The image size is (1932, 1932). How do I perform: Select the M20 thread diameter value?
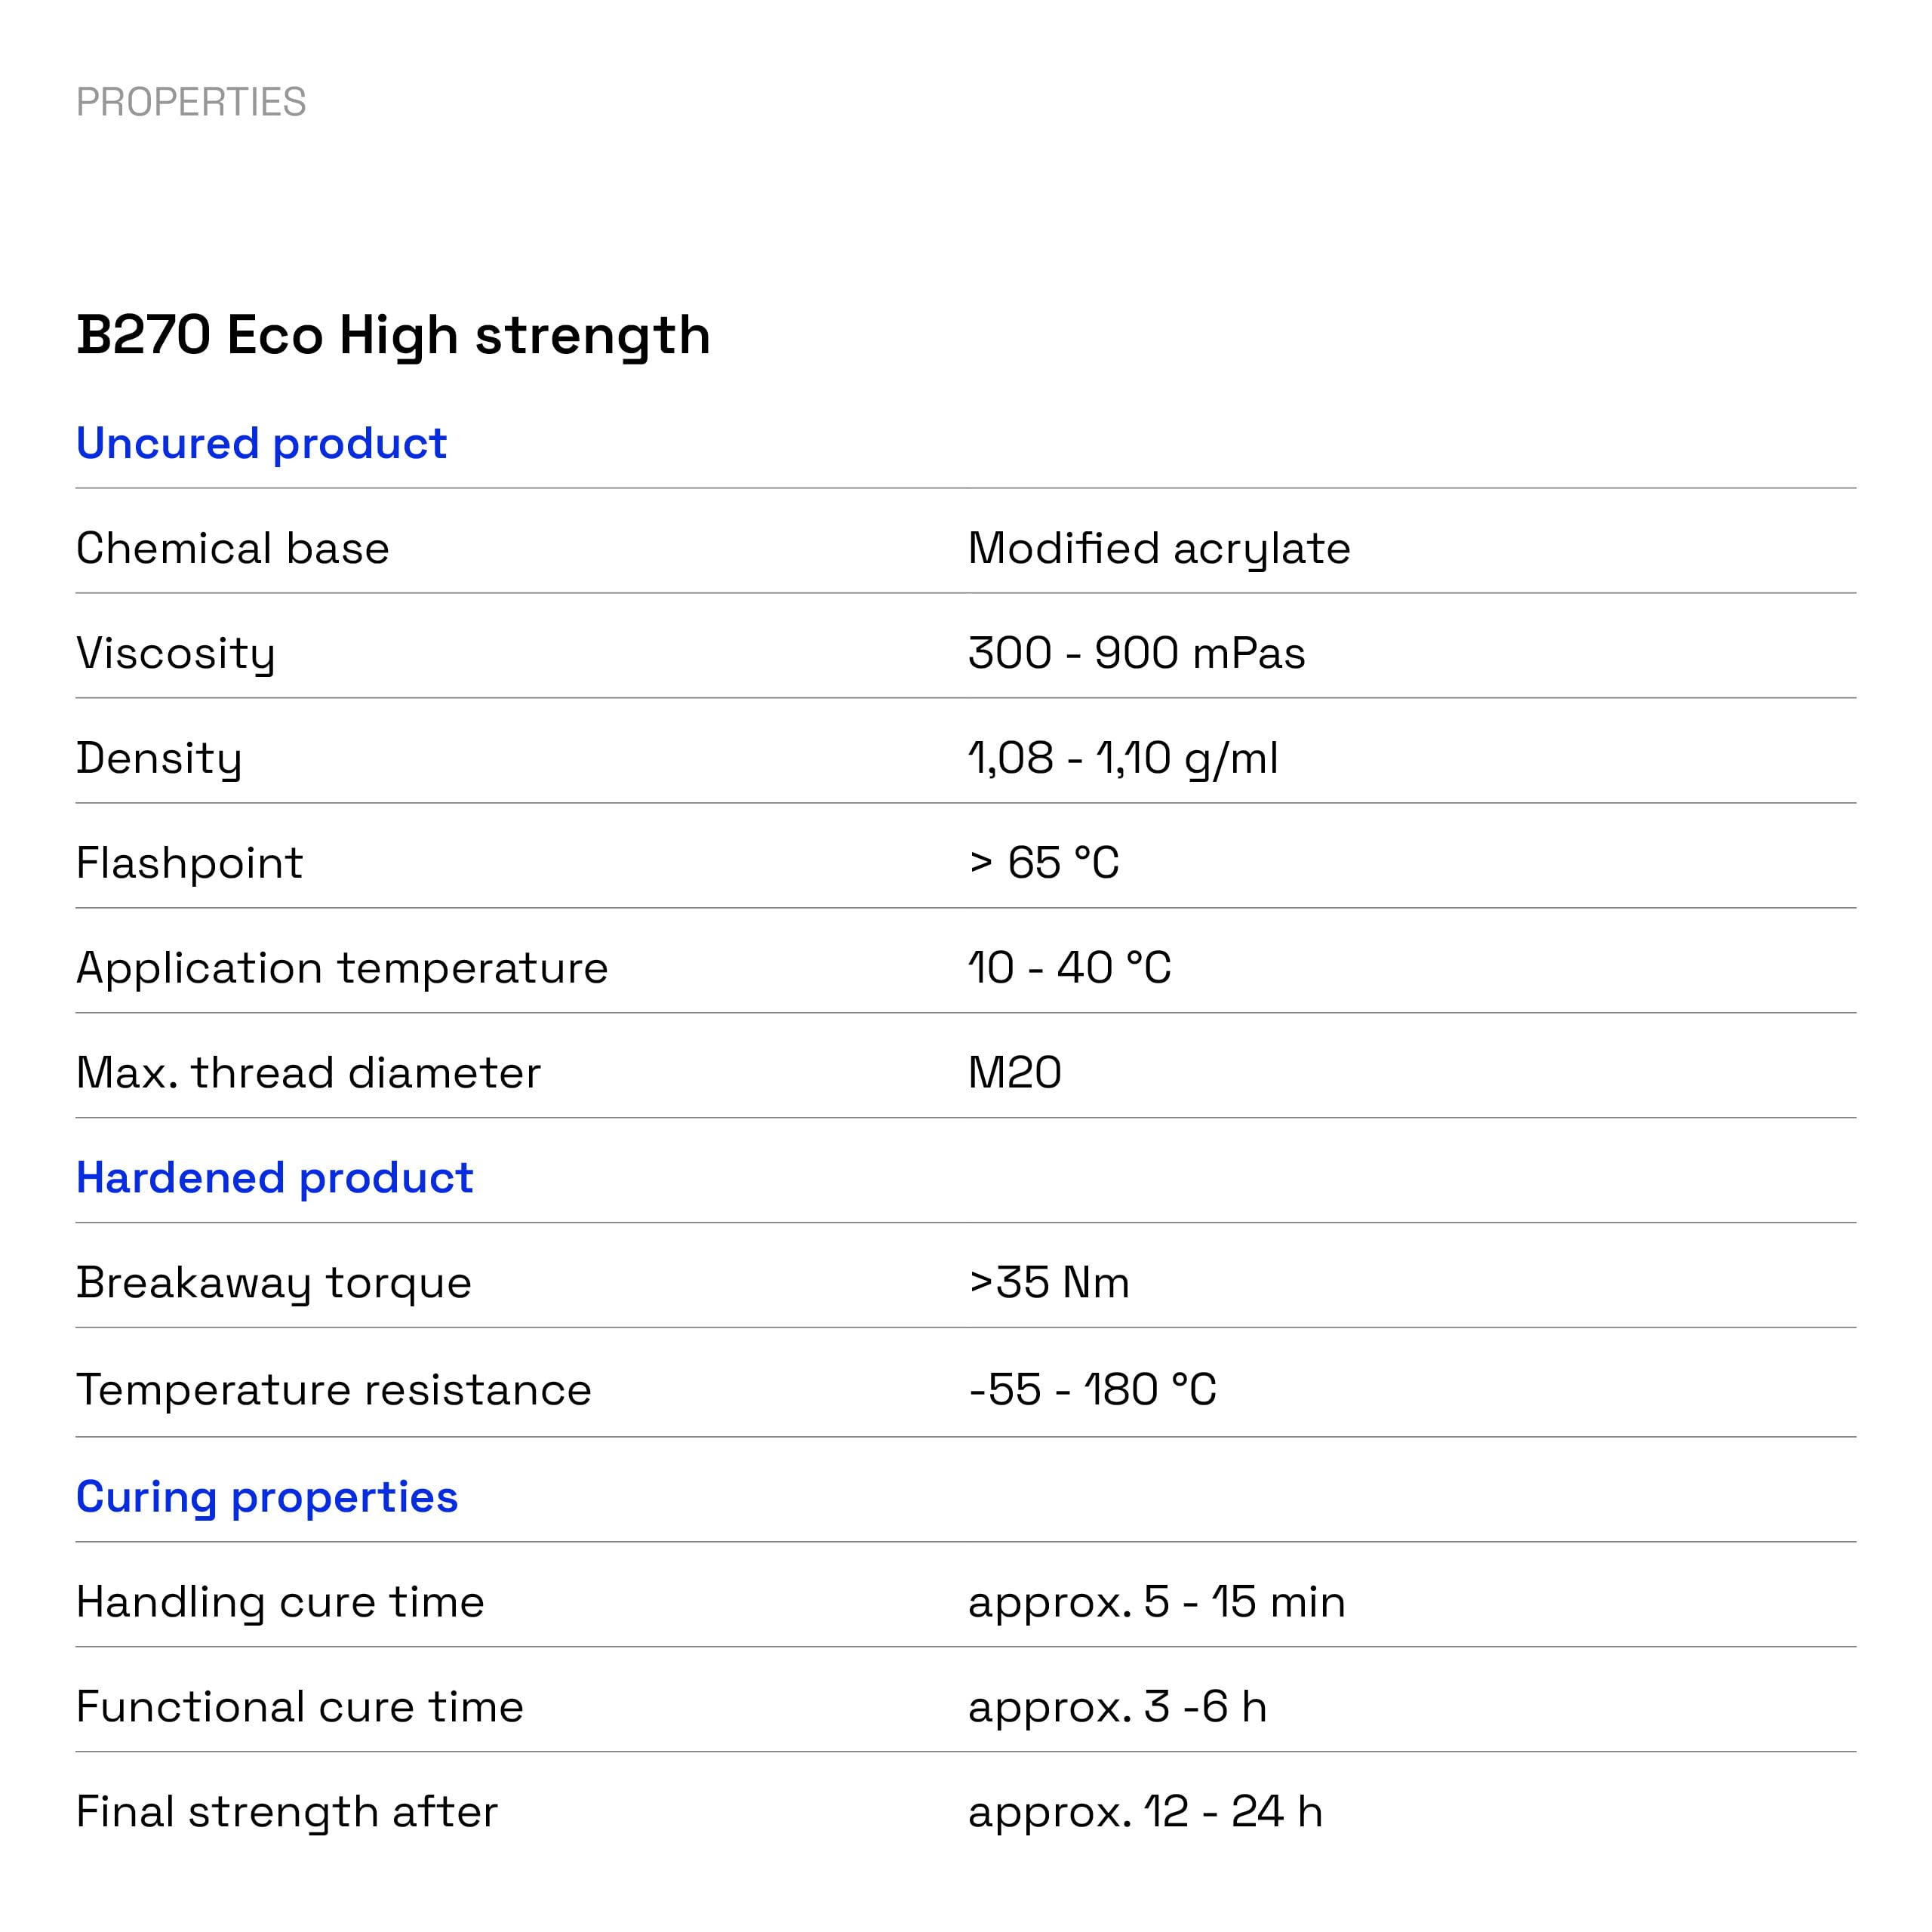tap(1014, 1073)
